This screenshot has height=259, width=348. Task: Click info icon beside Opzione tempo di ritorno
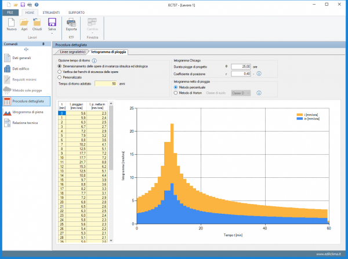(94, 60)
